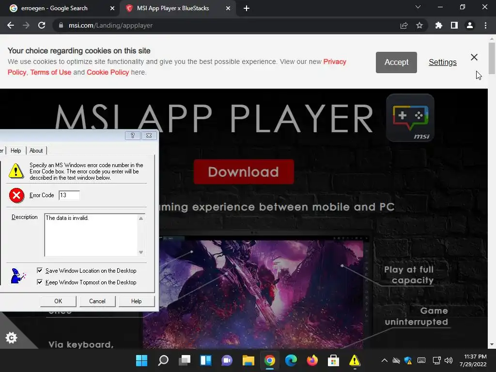The width and height of the screenshot is (496, 372).
Task: Select the MSI App Player x BlueStacks tab
Action: [x=178, y=8]
